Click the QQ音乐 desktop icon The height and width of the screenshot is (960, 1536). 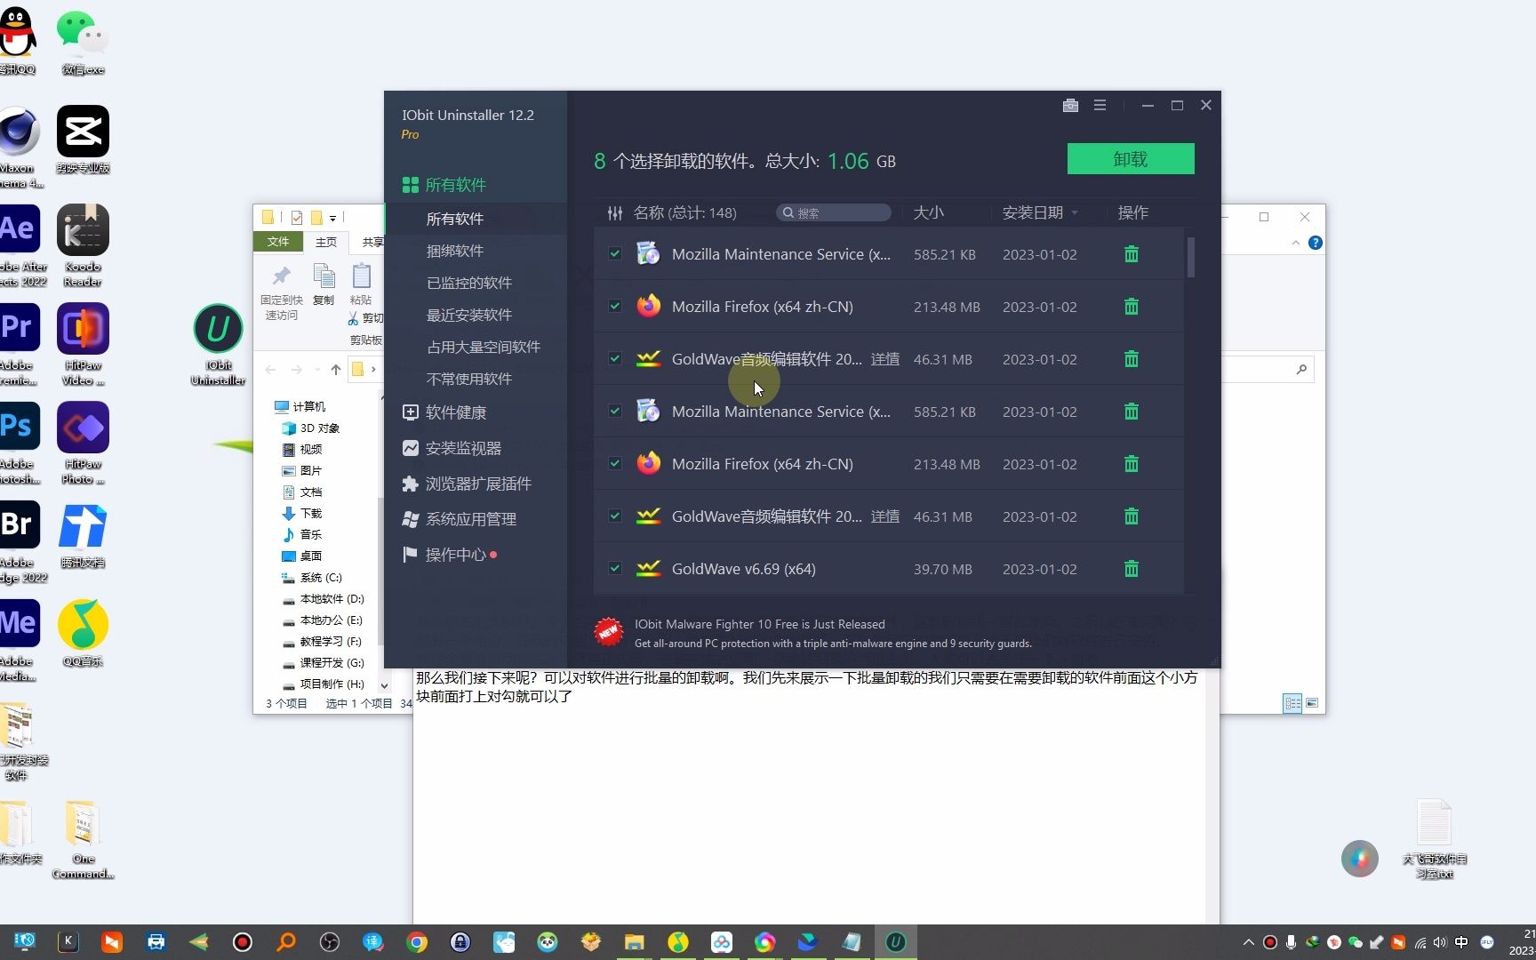83,633
